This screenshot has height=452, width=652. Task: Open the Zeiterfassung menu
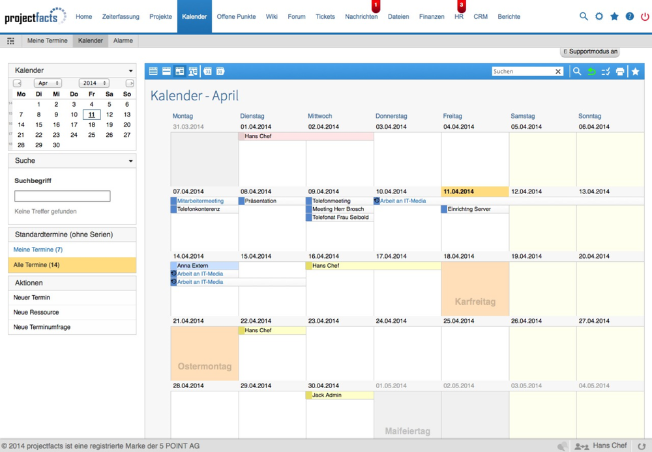(121, 17)
